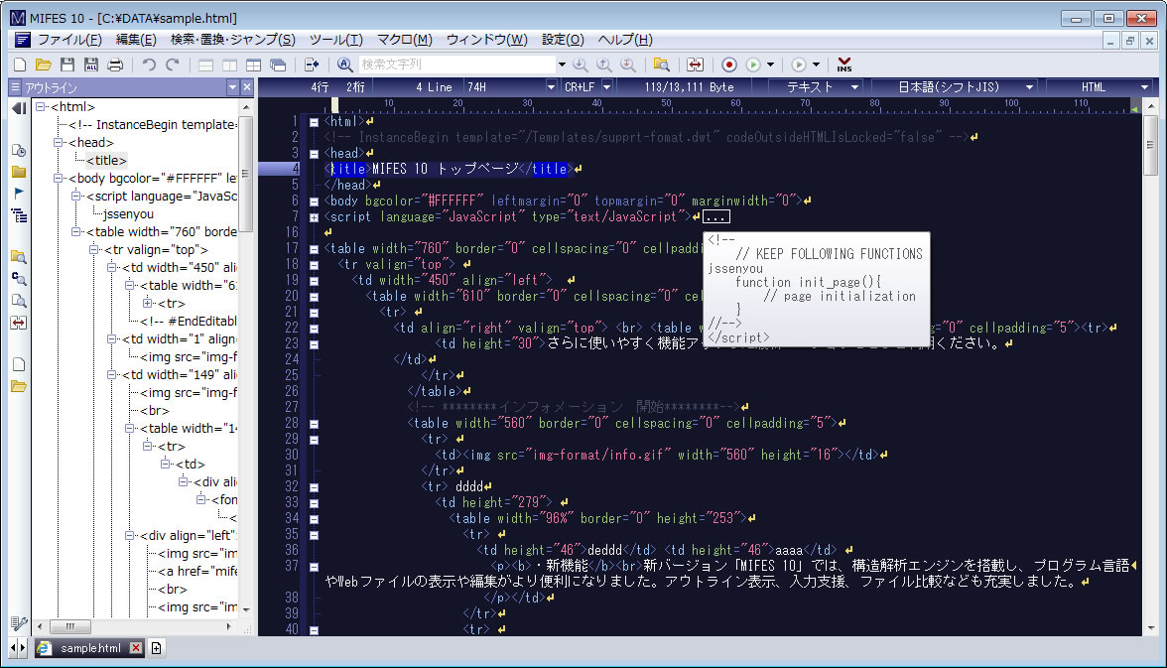Play the recorded macro with the green button
Image resolution: width=1167 pixels, height=668 pixels.
point(753,65)
